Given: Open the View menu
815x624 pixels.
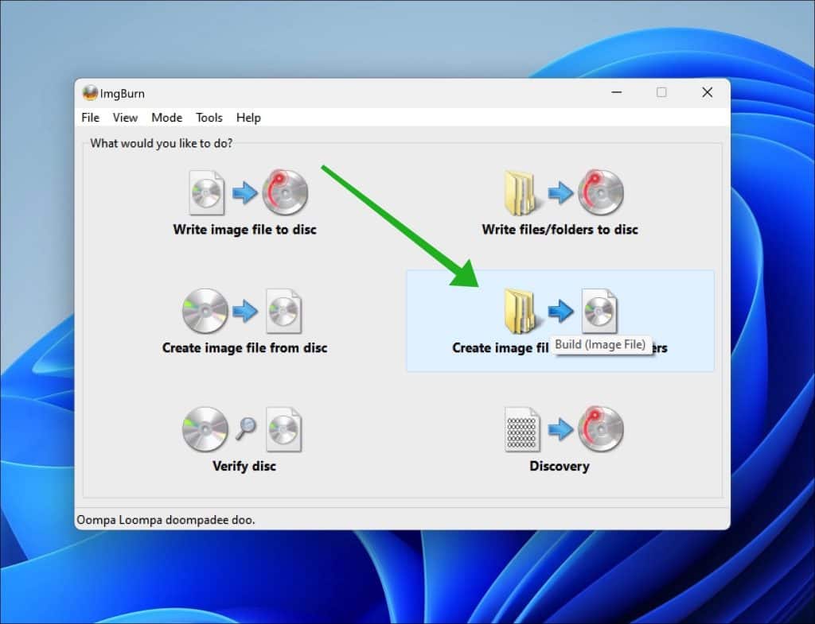Looking at the screenshot, I should [125, 118].
